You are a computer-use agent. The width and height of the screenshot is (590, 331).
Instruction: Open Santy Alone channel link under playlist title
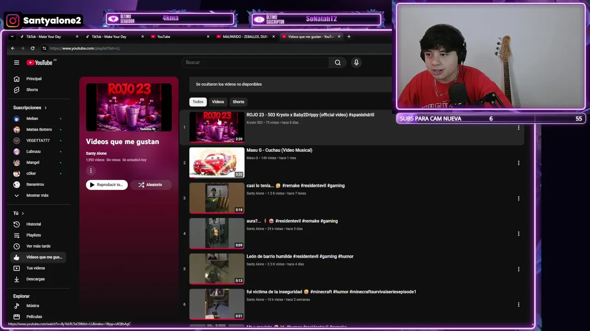tap(96, 154)
